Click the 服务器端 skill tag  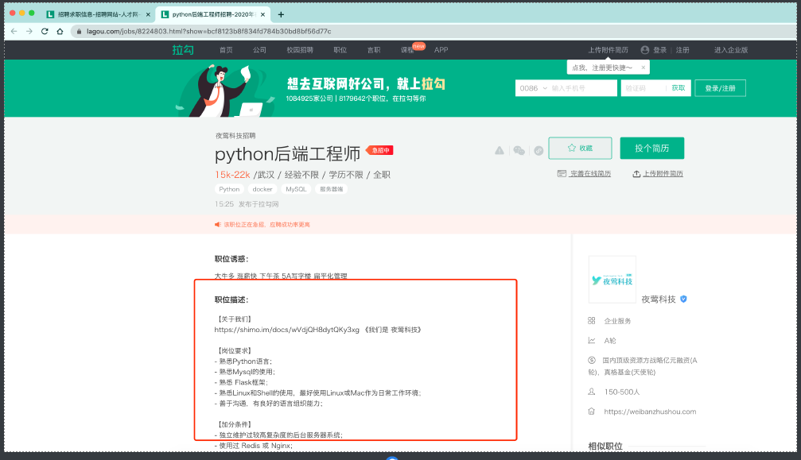(x=332, y=189)
